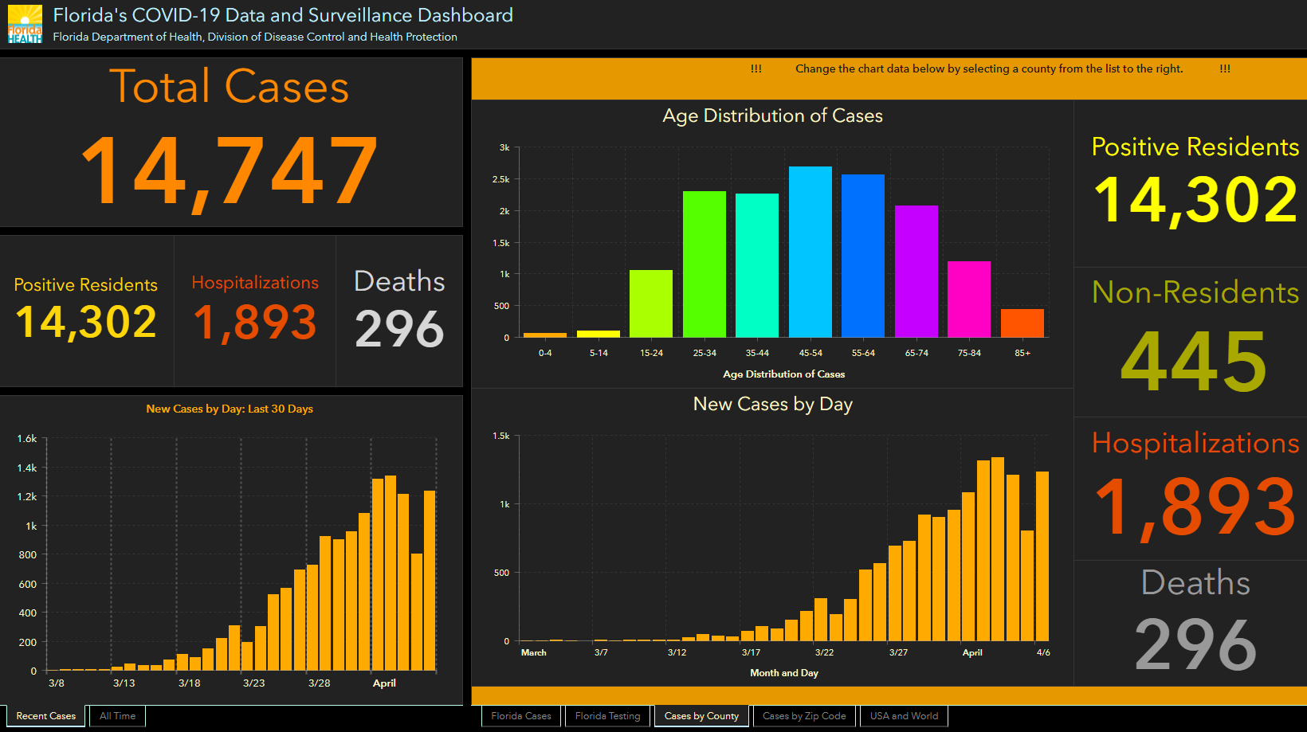This screenshot has height=732, width=1307.
Task: Open the Cases by Zip Code tab
Action: (804, 716)
